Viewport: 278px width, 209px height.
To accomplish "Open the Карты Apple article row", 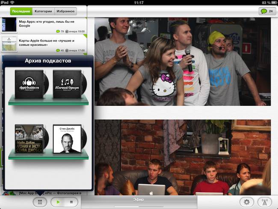I will 44,44.
